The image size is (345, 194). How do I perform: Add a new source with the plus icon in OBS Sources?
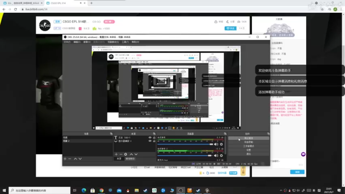pos(116,154)
